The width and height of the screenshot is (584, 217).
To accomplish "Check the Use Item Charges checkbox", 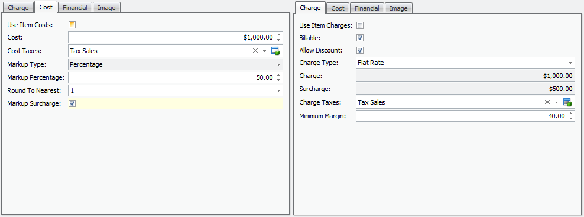I will tap(360, 26).
